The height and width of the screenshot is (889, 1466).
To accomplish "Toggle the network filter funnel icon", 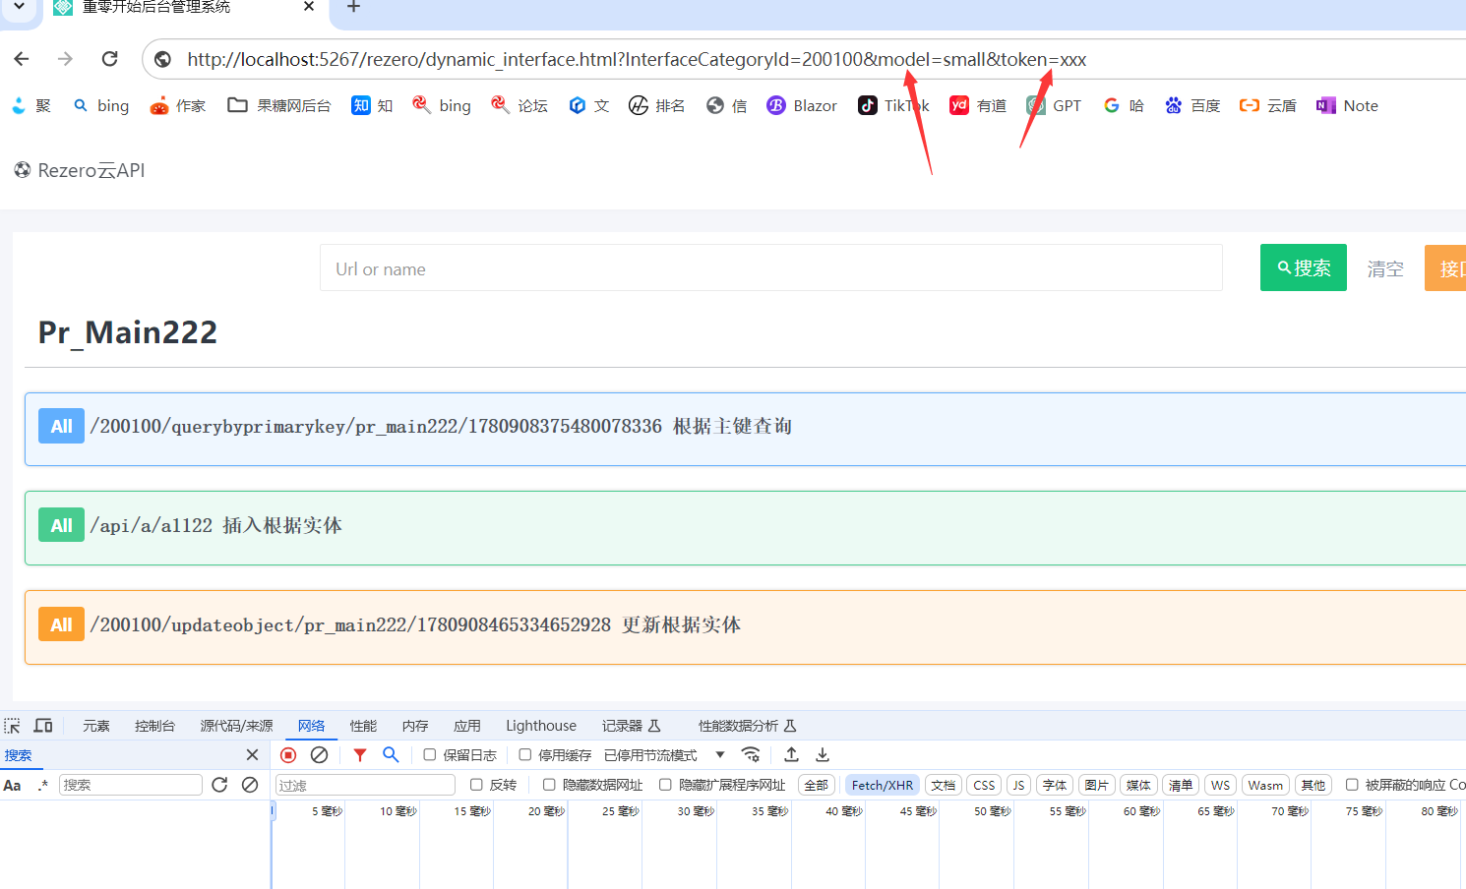I will (x=360, y=755).
